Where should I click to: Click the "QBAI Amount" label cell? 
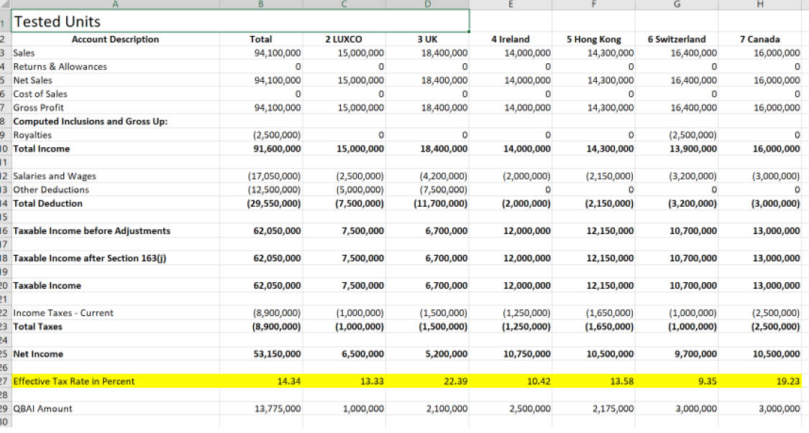coord(115,409)
